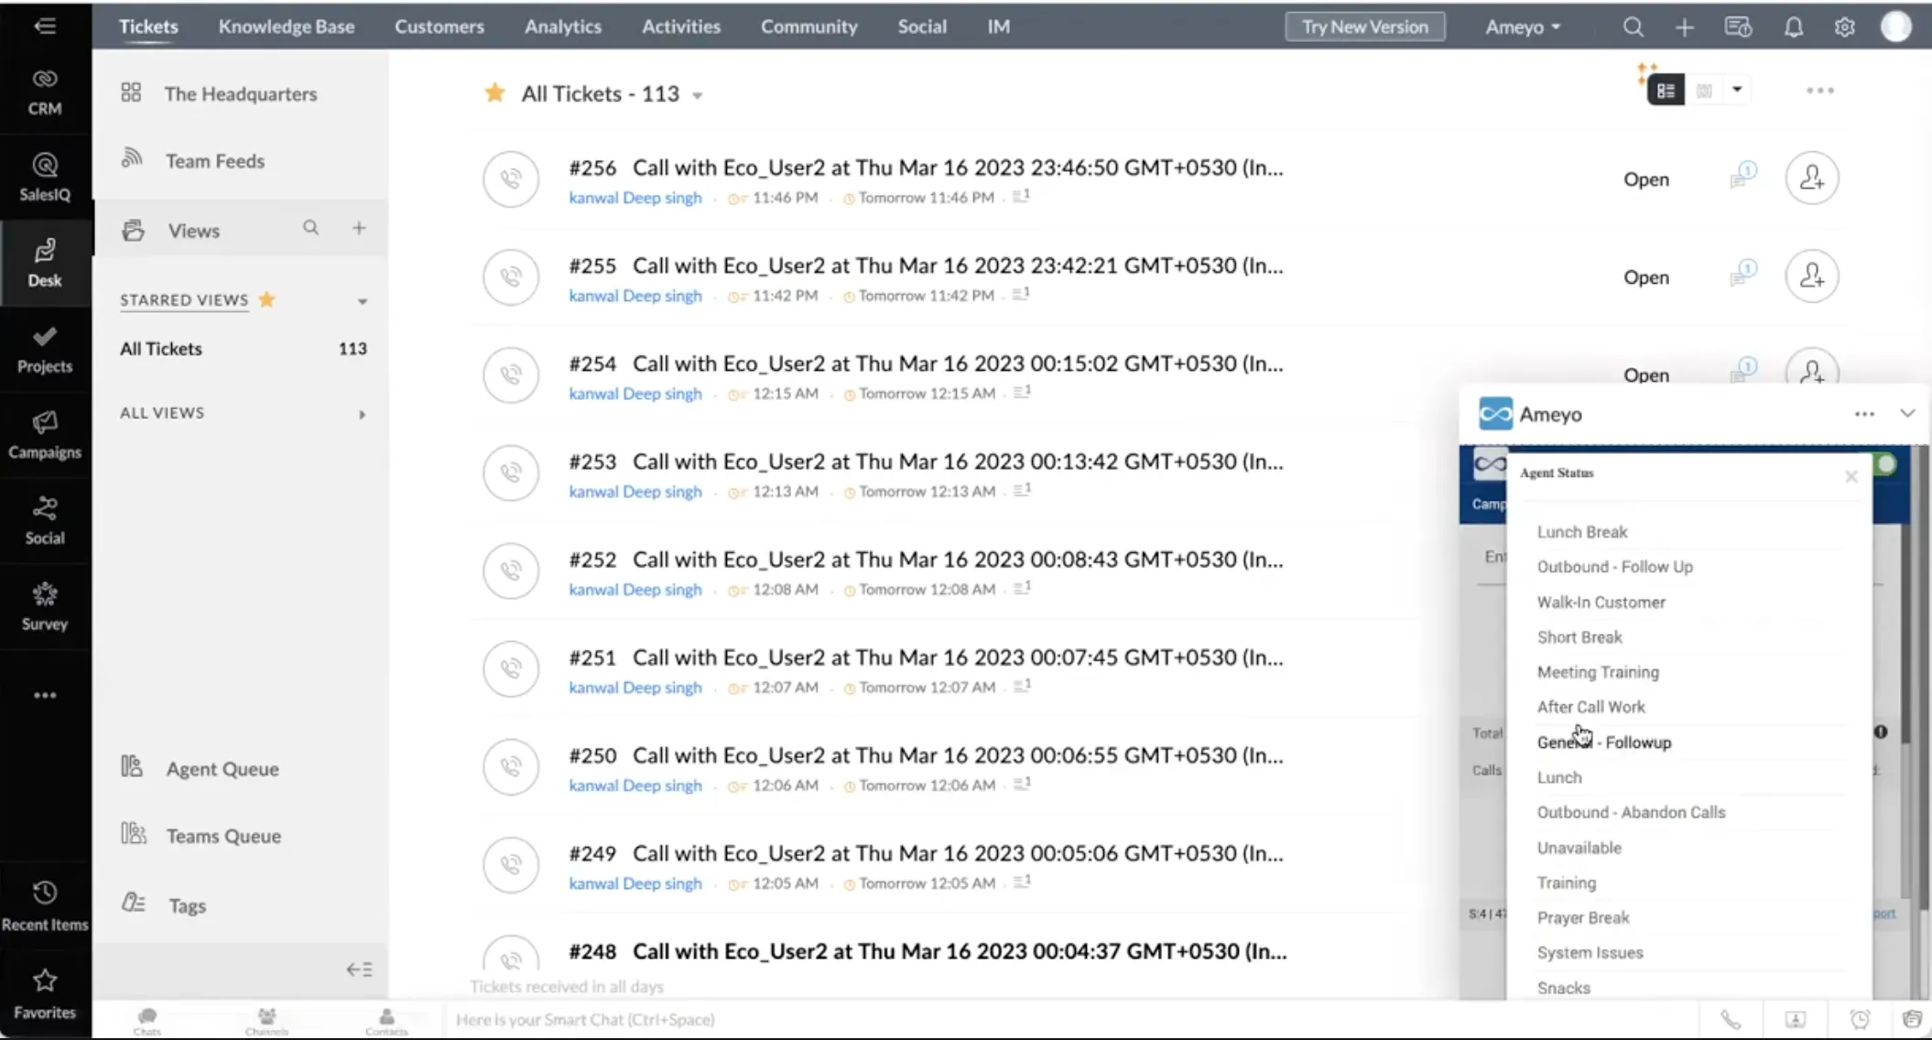Image resolution: width=1932 pixels, height=1040 pixels.
Task: Open Campaigns from the sidebar
Action: click(x=45, y=436)
